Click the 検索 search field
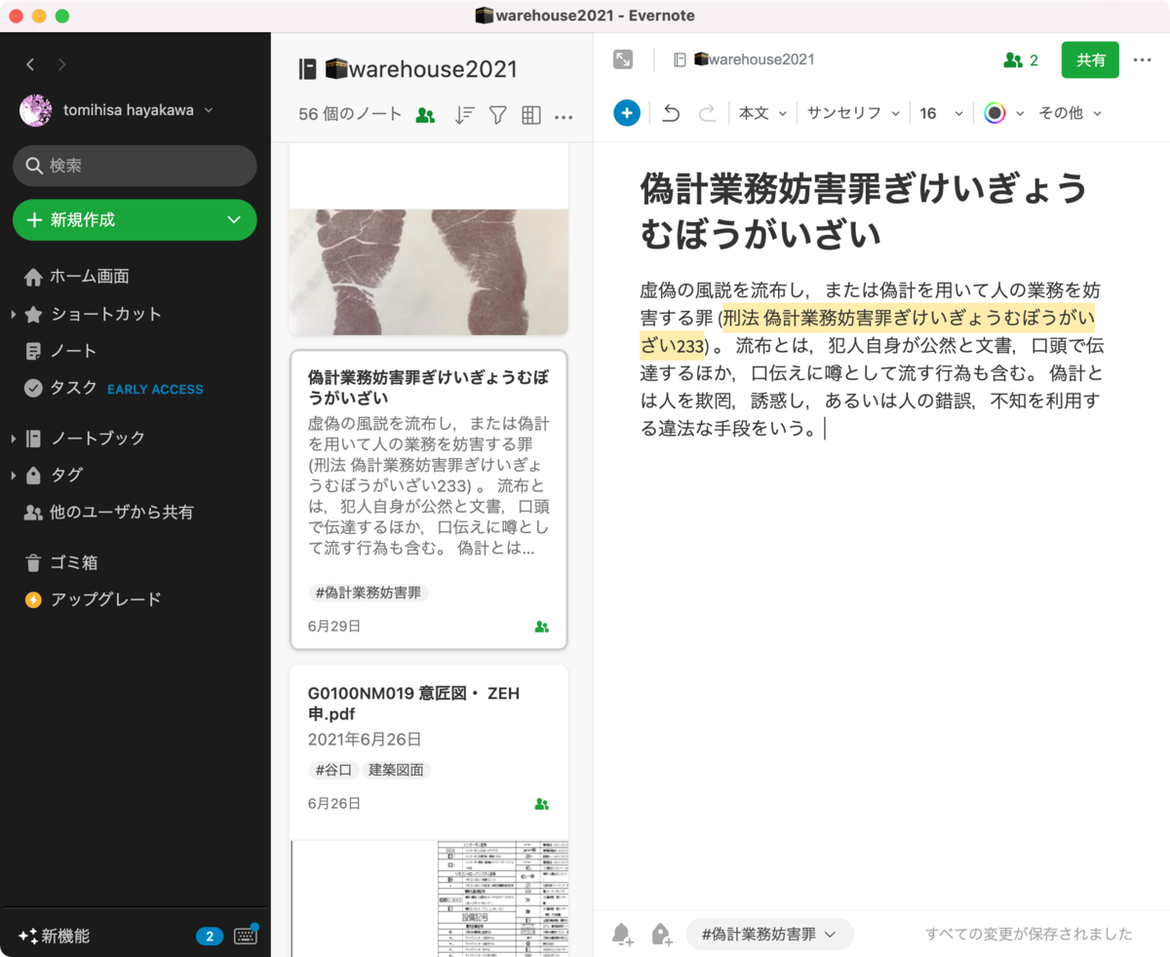 tap(135, 166)
